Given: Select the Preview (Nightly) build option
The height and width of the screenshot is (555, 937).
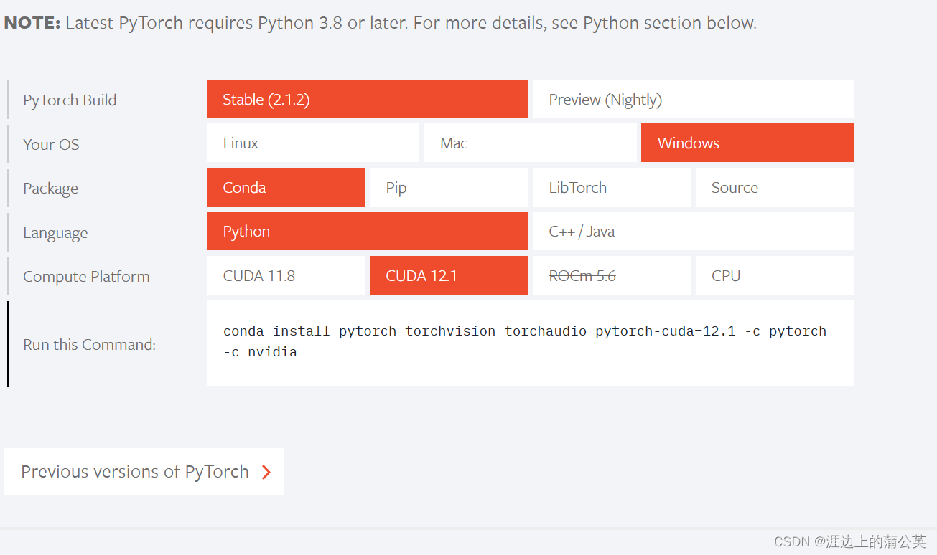Looking at the screenshot, I should coord(691,99).
